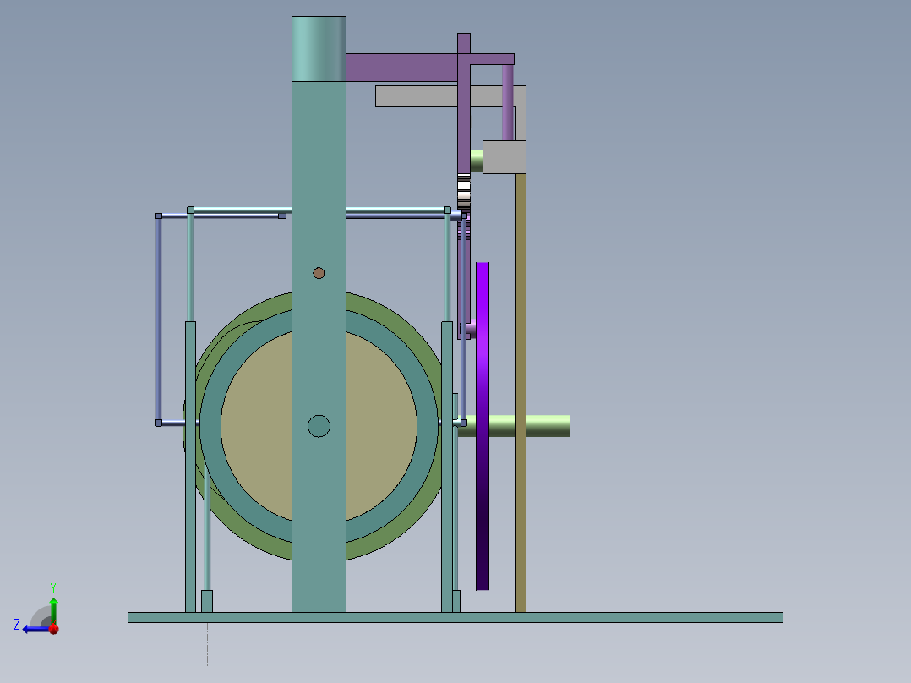Pick the long teal base plate
Screen dimensions: 911x683
click(455, 617)
